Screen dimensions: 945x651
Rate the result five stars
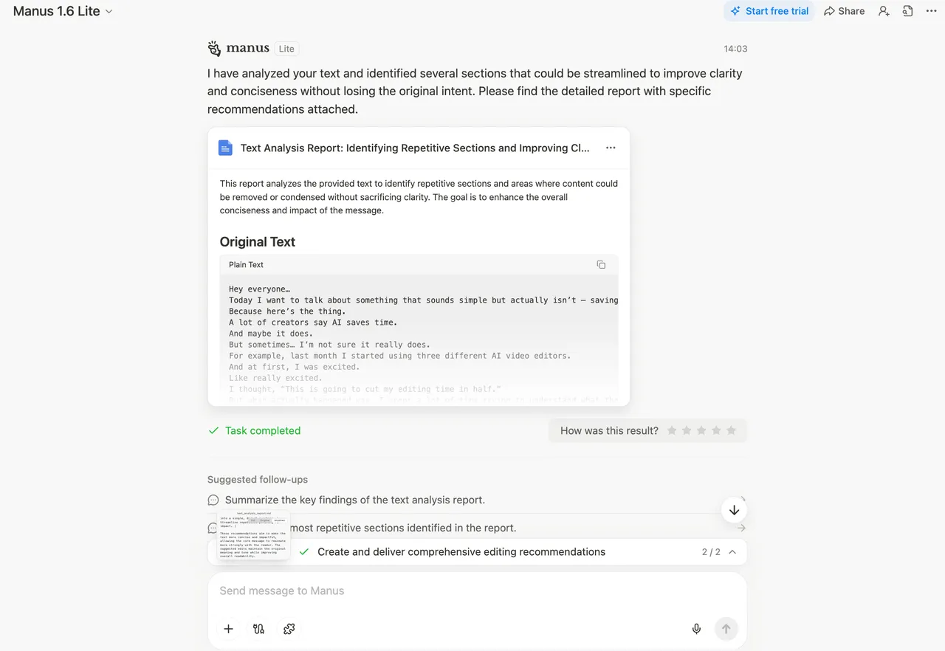coord(731,430)
